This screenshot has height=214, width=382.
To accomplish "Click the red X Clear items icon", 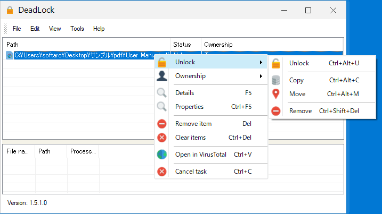I will 162,138.
